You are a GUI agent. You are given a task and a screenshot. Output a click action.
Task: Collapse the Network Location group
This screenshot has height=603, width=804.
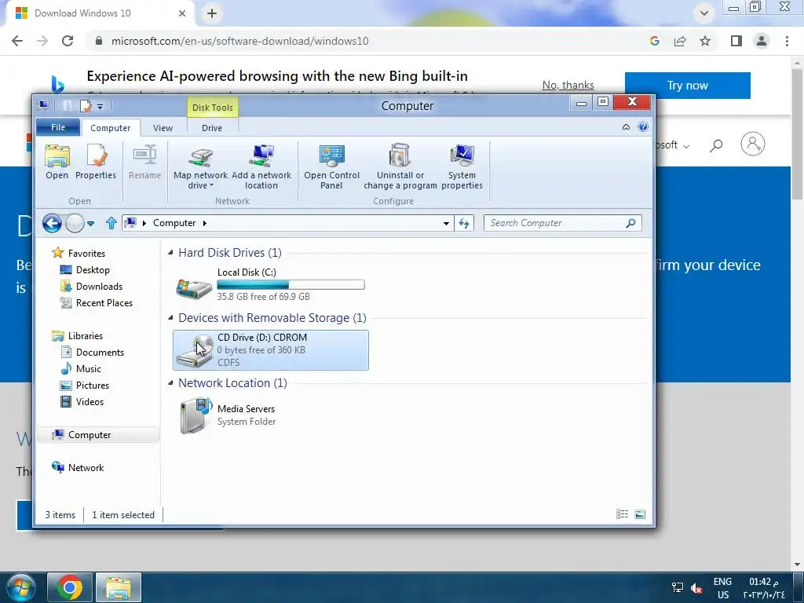click(170, 382)
